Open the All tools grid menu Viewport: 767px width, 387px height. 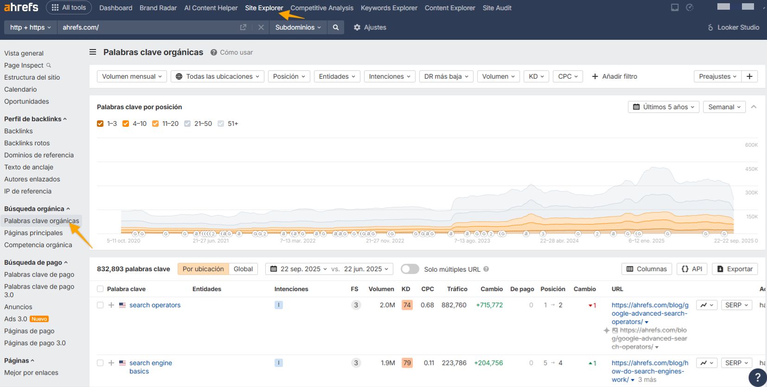coord(69,7)
